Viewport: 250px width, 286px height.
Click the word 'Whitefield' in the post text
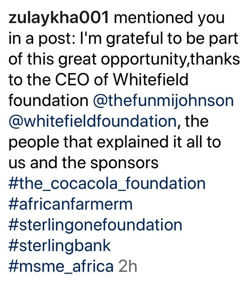click(151, 80)
